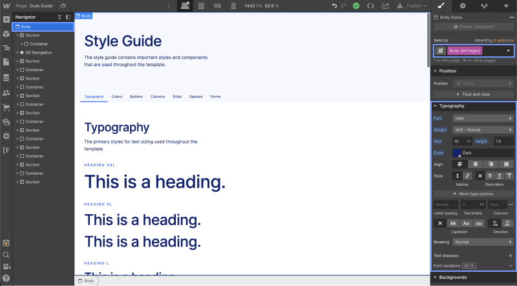517x286 pixels.
Task: Open the Add elements panel
Action: click(x=6, y=19)
